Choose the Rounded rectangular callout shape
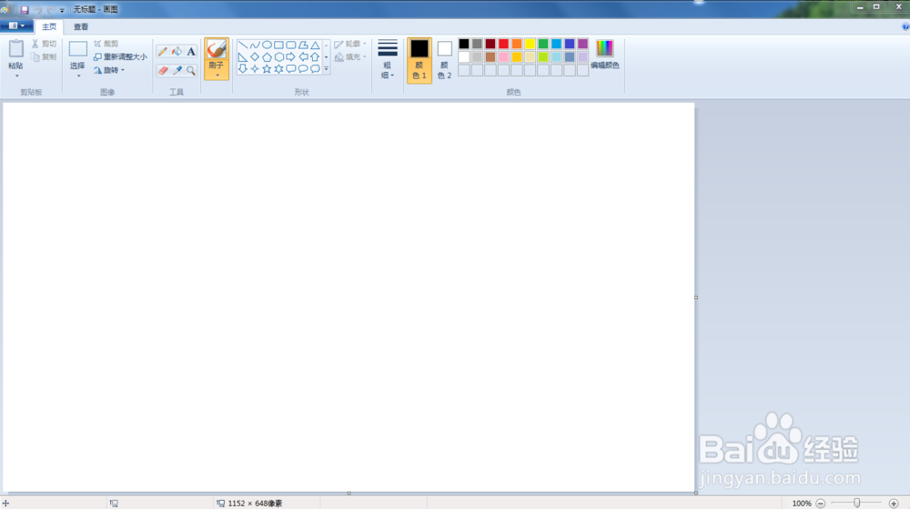Screen dimensions: 910x509 click(x=291, y=68)
